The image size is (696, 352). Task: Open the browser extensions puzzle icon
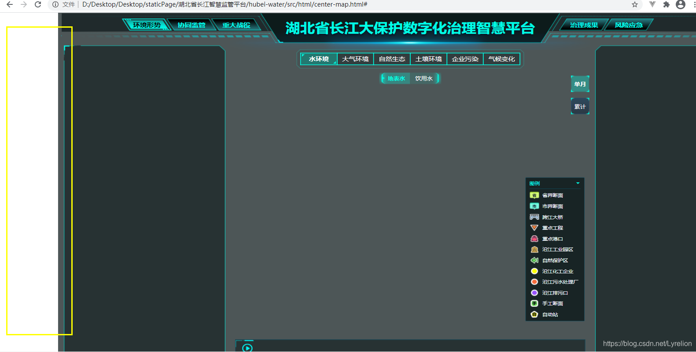pos(667,4)
